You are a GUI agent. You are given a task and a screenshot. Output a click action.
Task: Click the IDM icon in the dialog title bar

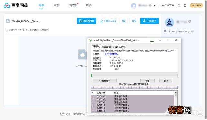coord(90,40)
